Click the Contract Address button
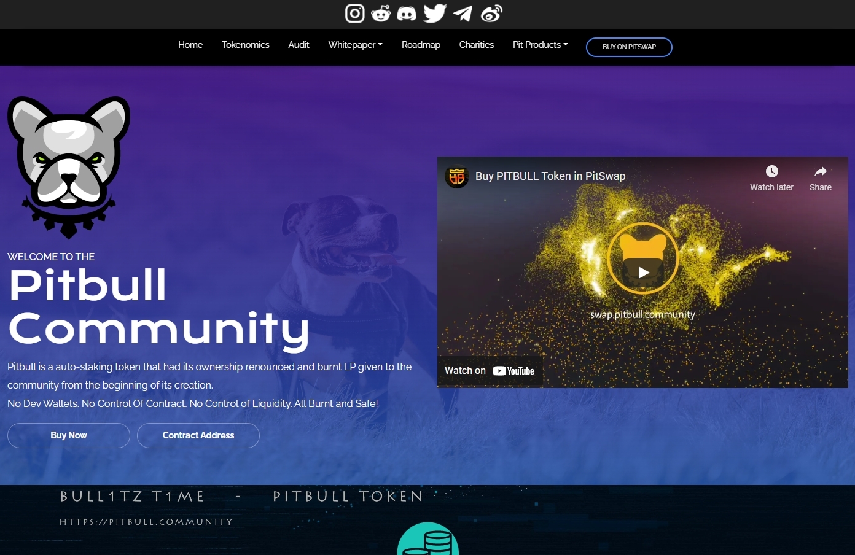The image size is (855, 555). (x=198, y=435)
